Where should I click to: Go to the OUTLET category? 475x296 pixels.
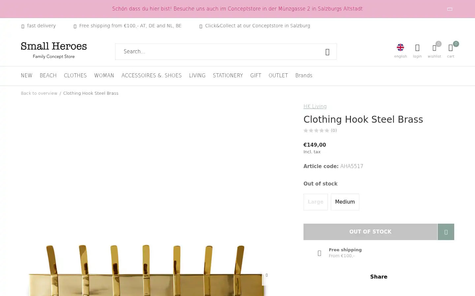278,76
